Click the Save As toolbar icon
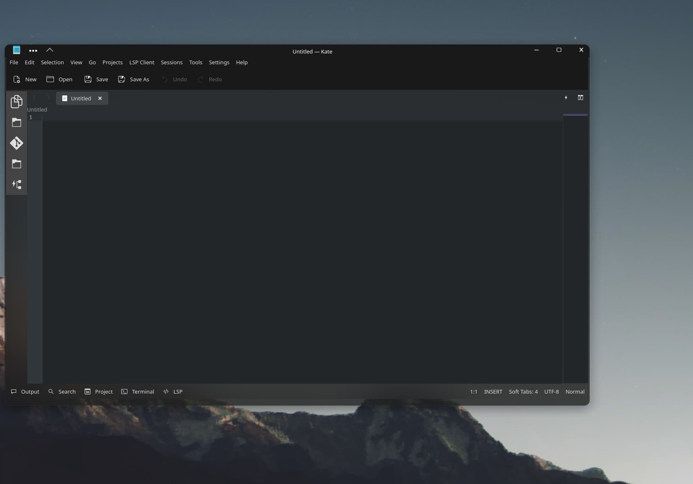Screen dimensions: 693x484 point(122,79)
